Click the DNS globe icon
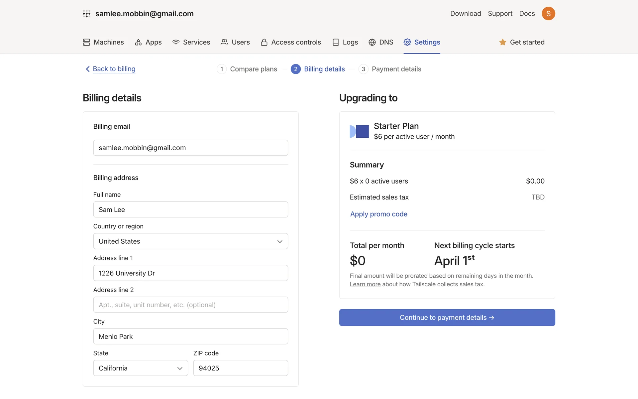This screenshot has height=399, width=638. (x=372, y=42)
